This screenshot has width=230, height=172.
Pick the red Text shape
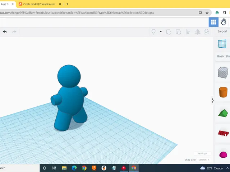point(224,133)
